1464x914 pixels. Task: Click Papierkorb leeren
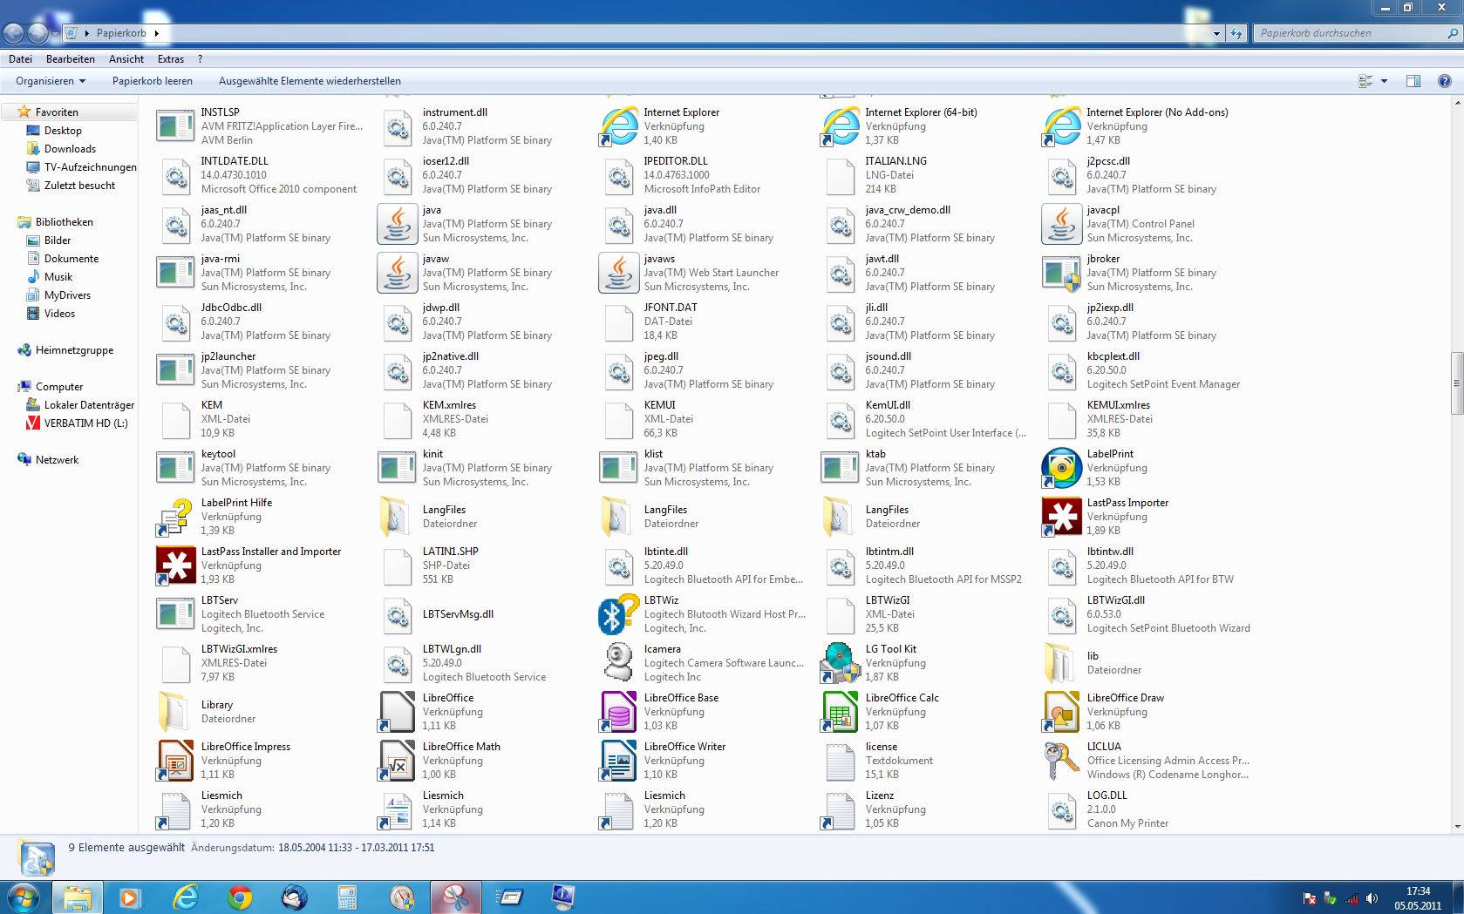tap(153, 81)
